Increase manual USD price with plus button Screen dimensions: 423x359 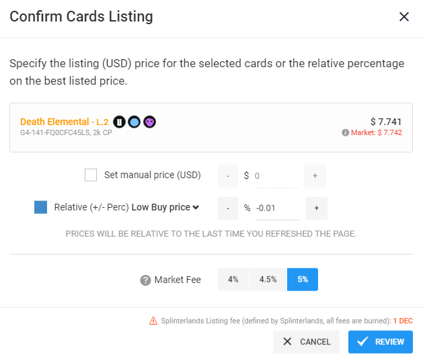tap(315, 176)
